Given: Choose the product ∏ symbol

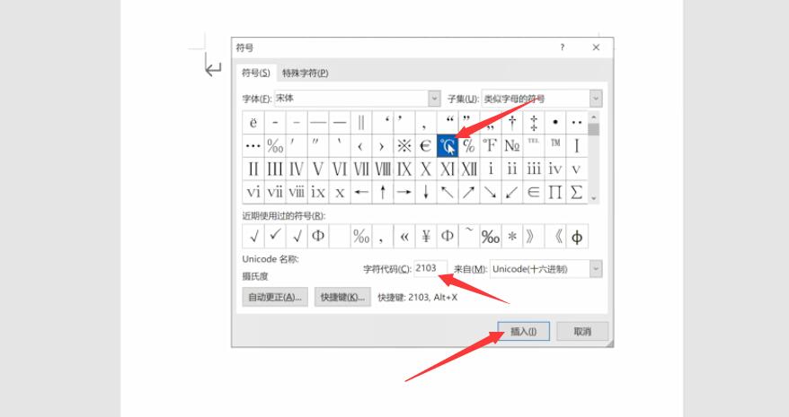Looking at the screenshot, I should click(x=555, y=192).
